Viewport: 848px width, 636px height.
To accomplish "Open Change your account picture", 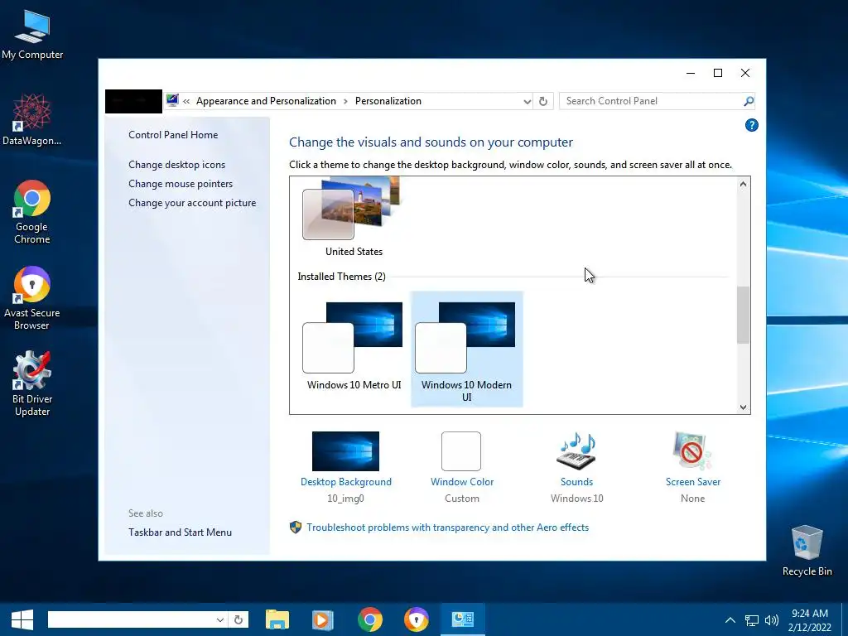I will [192, 203].
